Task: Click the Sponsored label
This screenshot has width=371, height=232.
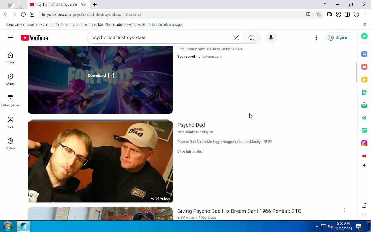Action: (x=186, y=57)
